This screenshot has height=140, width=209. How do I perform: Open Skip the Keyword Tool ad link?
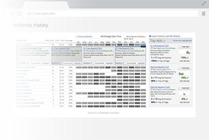click(159, 67)
